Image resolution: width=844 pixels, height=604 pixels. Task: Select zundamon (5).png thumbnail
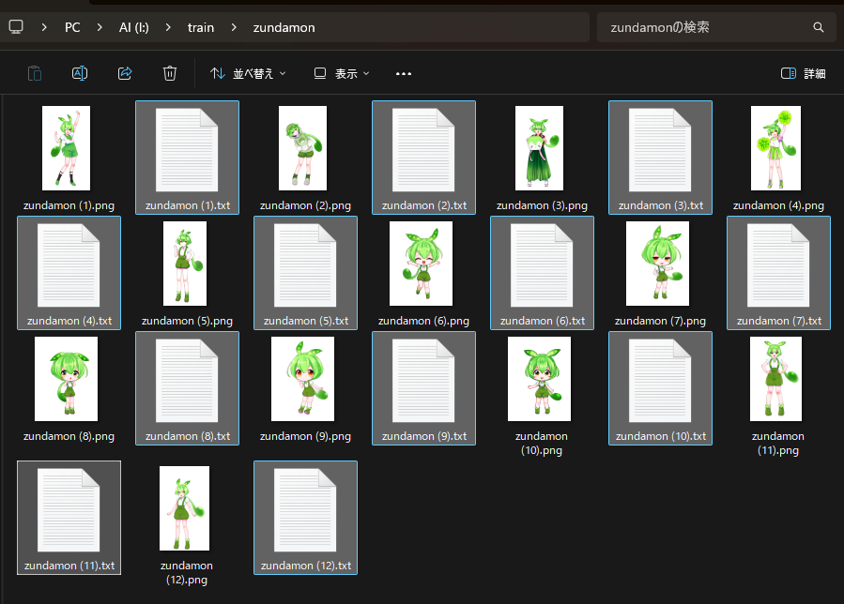coord(185,264)
